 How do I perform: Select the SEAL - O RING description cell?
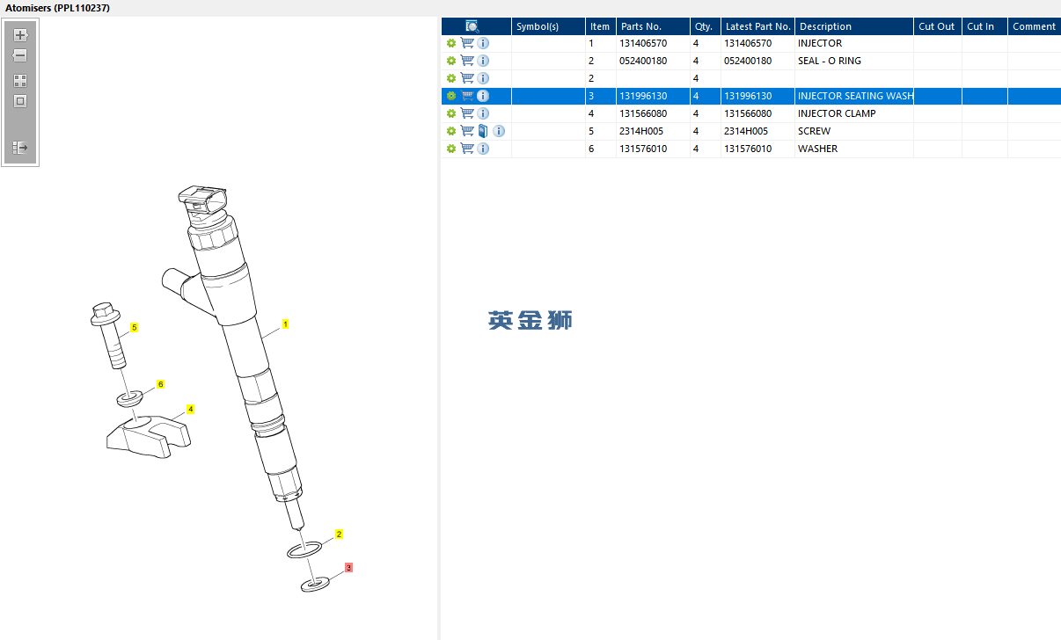[854, 61]
